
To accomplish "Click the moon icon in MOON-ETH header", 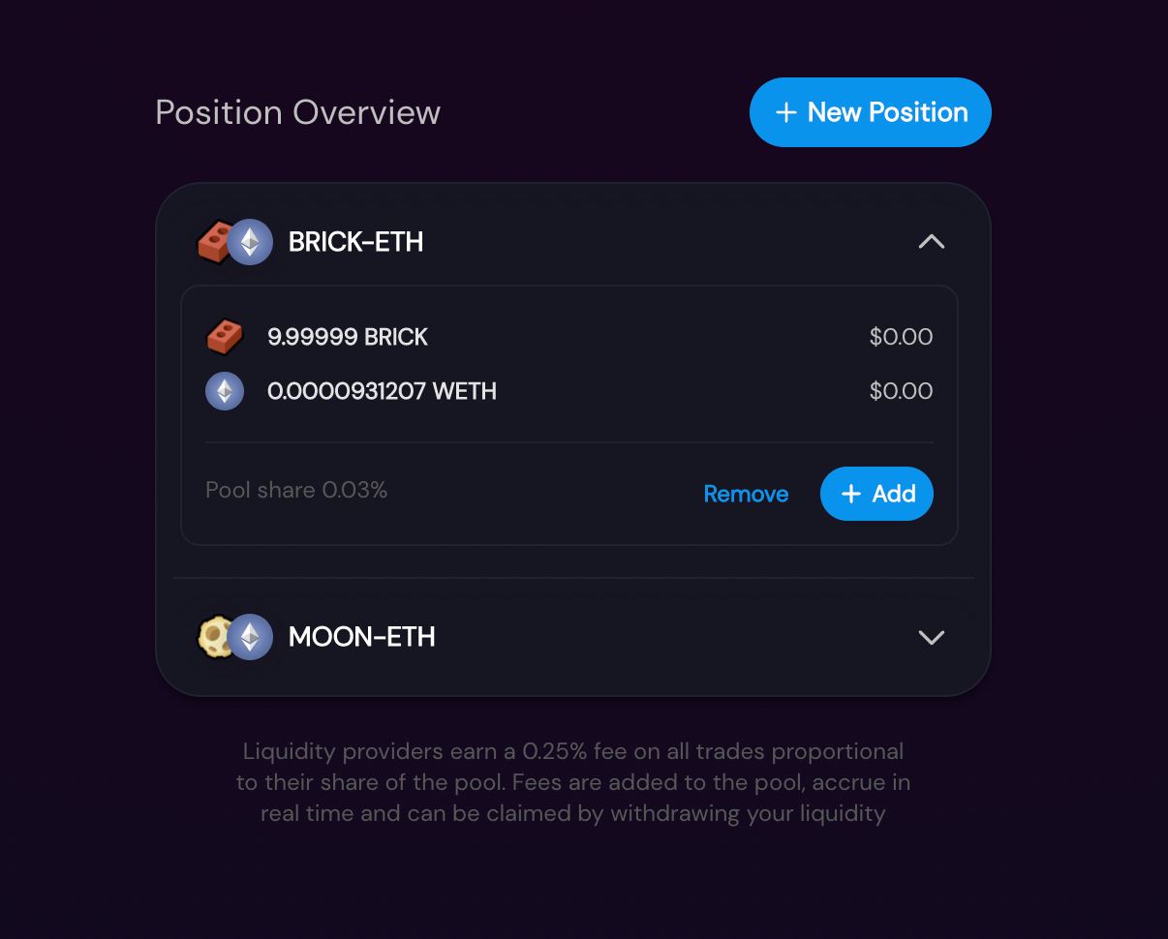I will tap(213, 637).
